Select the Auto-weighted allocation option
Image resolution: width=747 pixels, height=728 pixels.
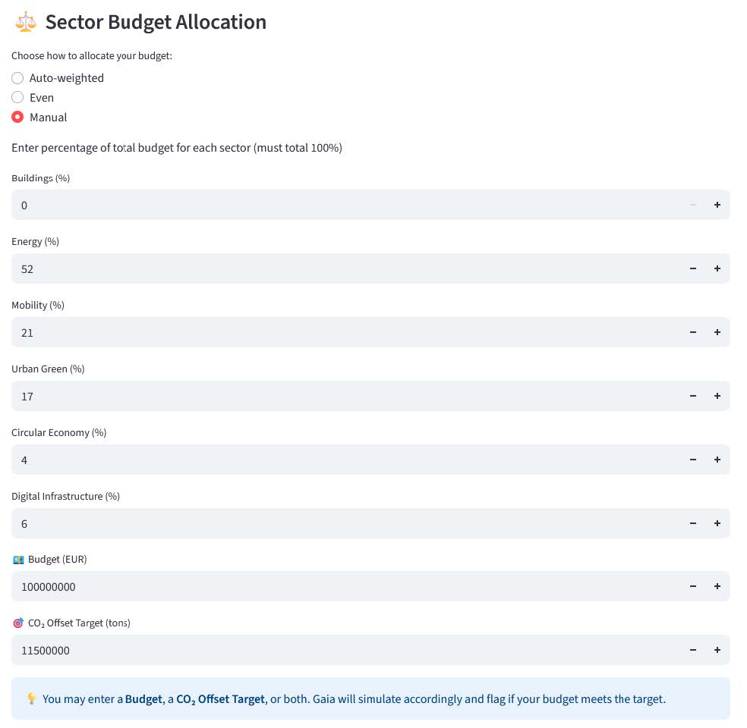pyautogui.click(x=17, y=78)
